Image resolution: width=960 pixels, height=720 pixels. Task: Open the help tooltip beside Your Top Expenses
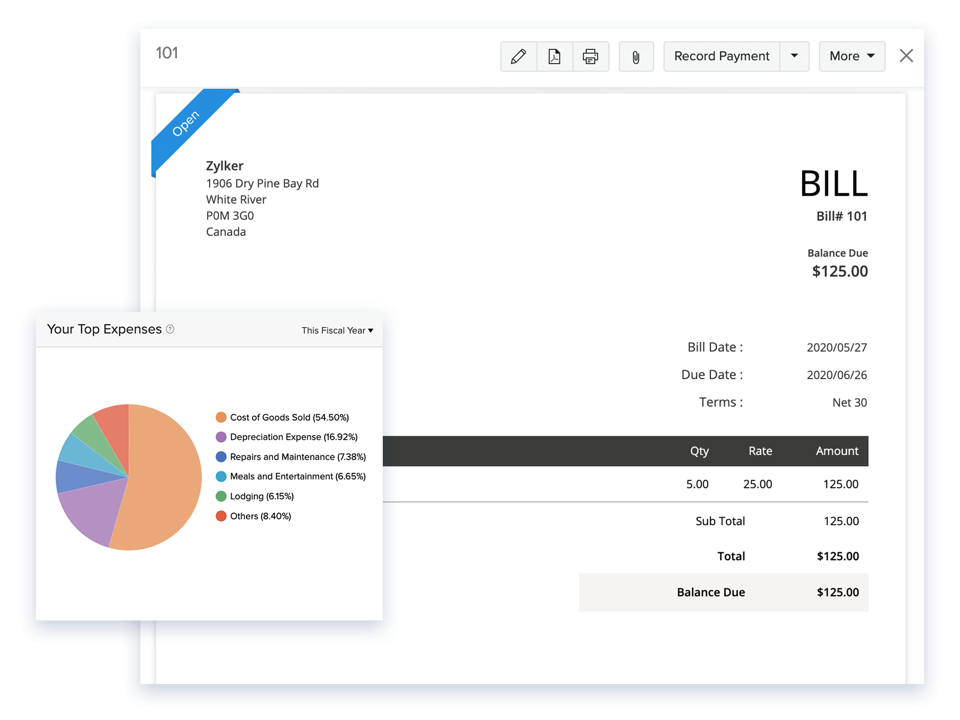click(x=170, y=329)
